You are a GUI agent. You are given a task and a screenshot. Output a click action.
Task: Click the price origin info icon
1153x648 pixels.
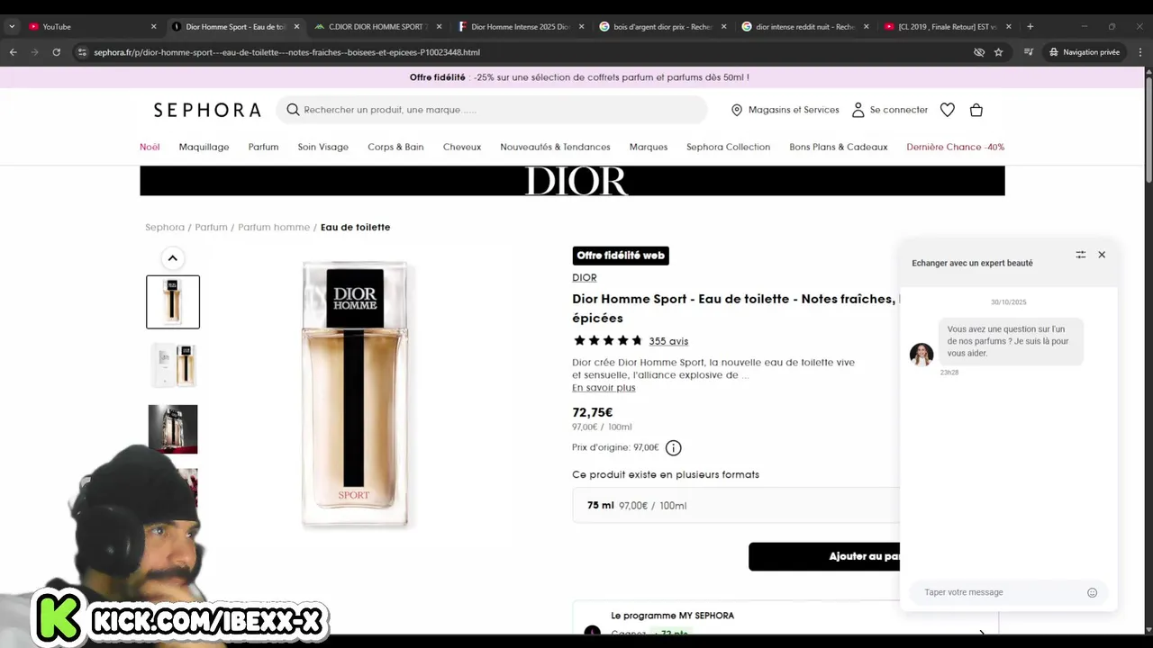(673, 447)
